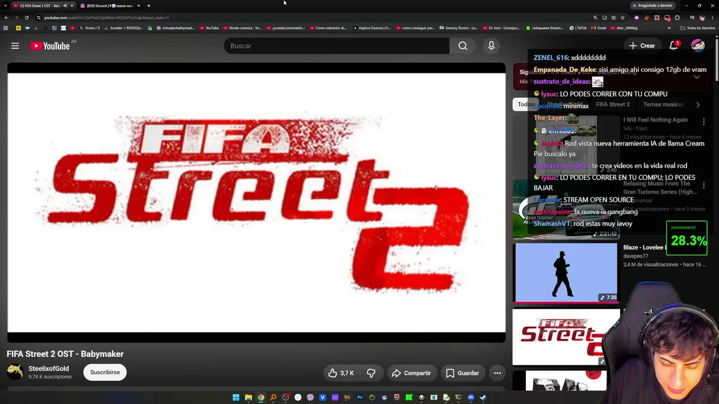Dislike the Babymaker video
719x404 pixels.
pos(371,373)
